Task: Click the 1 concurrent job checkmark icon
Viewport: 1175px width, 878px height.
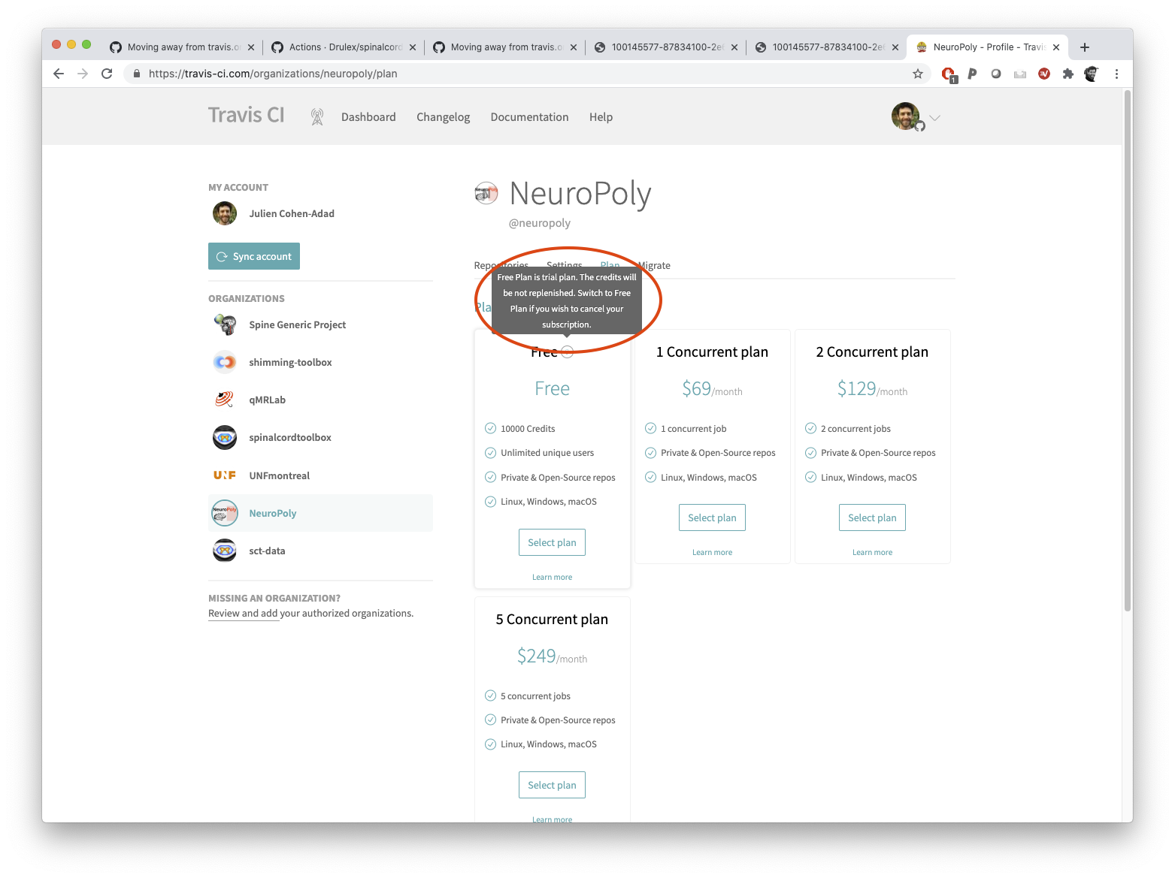Action: [x=650, y=428]
